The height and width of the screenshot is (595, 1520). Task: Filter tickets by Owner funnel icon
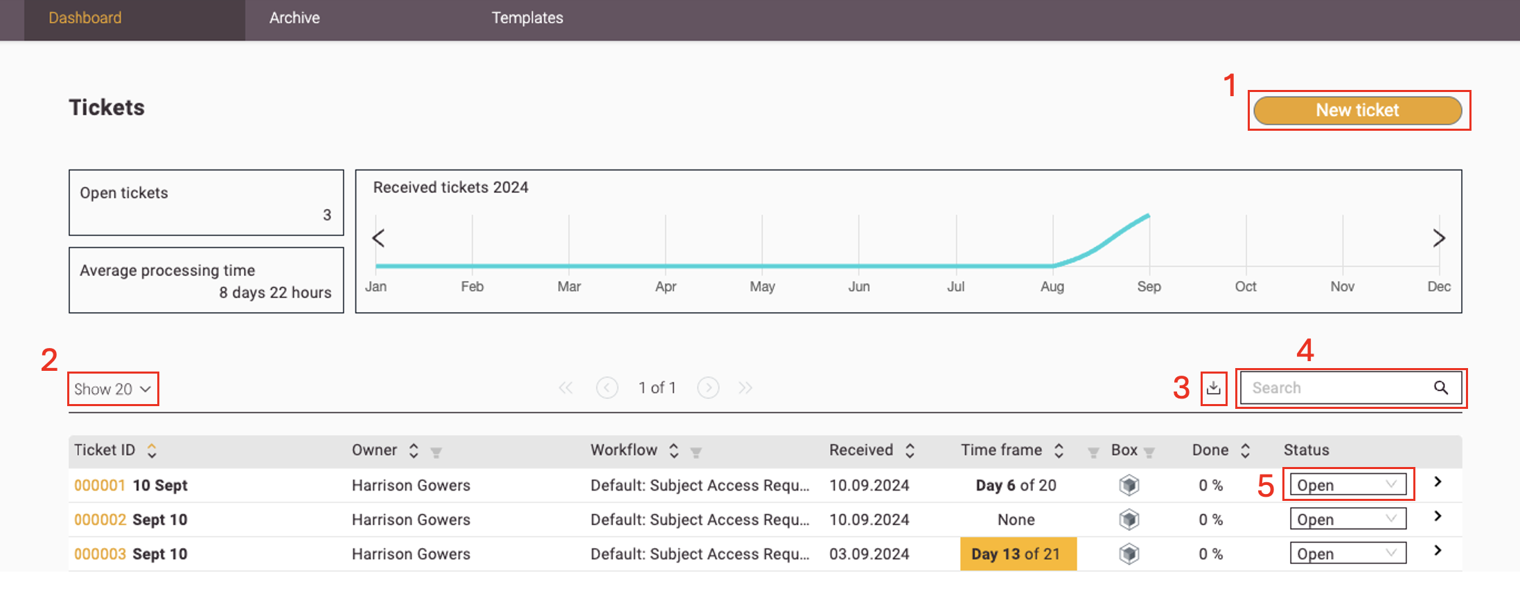click(x=436, y=452)
